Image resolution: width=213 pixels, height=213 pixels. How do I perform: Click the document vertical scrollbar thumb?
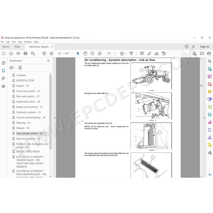tap(201, 86)
